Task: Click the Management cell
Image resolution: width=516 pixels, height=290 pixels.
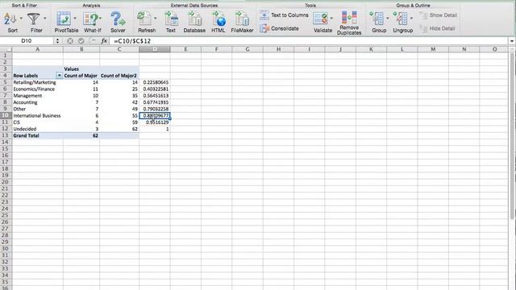Action: 38,96
